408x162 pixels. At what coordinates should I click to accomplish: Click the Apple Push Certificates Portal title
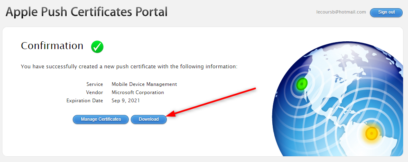click(x=86, y=12)
